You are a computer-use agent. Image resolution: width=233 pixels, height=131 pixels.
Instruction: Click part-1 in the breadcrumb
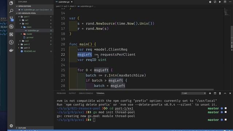[x=59, y=6]
